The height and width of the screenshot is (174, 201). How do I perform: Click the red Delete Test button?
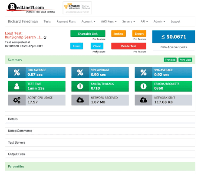[x=129, y=46]
